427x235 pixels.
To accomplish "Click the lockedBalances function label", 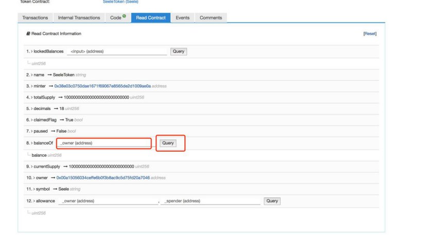I will 48,51.
